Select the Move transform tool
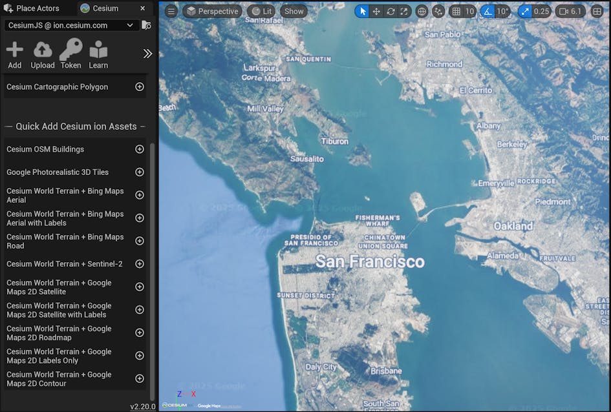The image size is (611, 412). click(376, 11)
